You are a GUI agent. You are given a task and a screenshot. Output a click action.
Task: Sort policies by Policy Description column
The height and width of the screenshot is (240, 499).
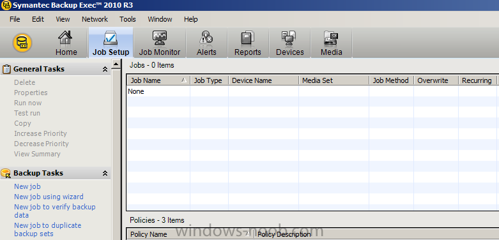tap(376, 234)
